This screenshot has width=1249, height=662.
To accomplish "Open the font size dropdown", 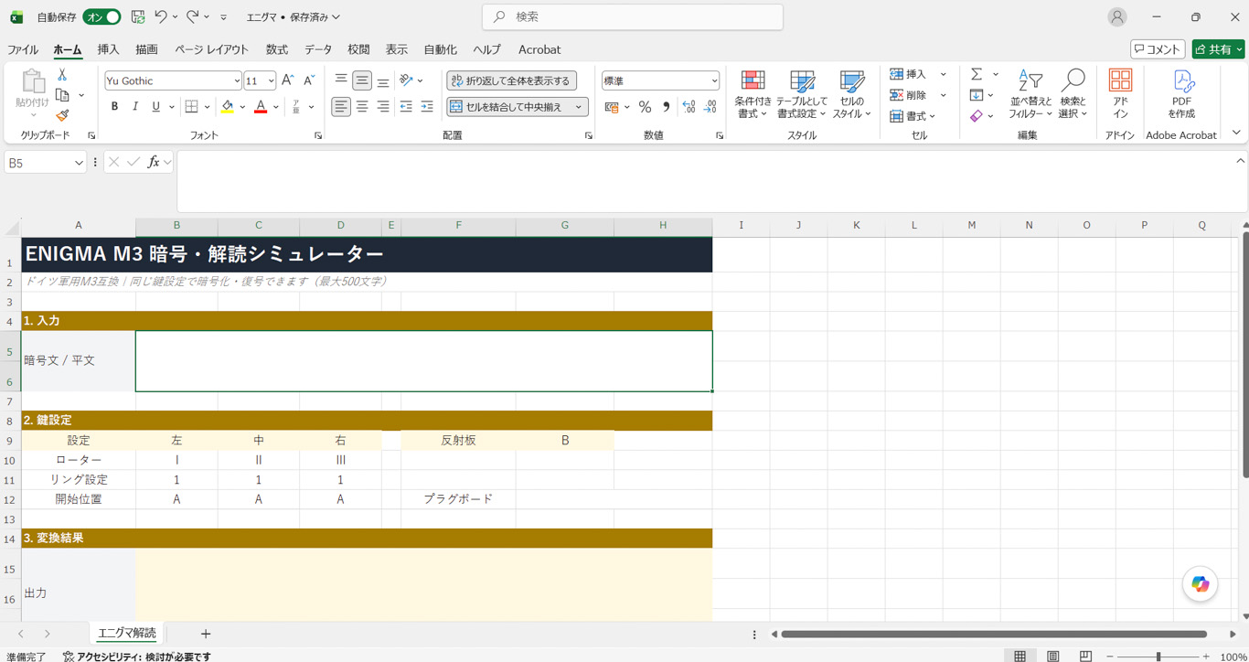I will tap(271, 80).
